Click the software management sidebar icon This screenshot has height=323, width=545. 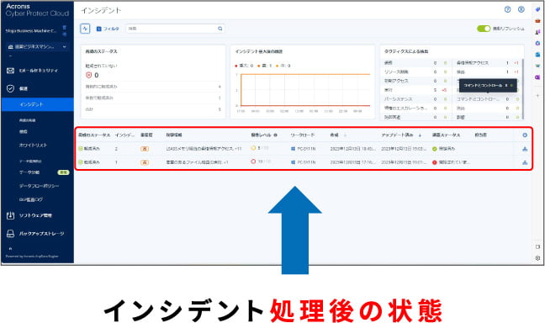(x=10, y=215)
